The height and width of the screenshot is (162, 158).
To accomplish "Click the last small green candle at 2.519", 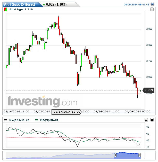I will point(140,91).
